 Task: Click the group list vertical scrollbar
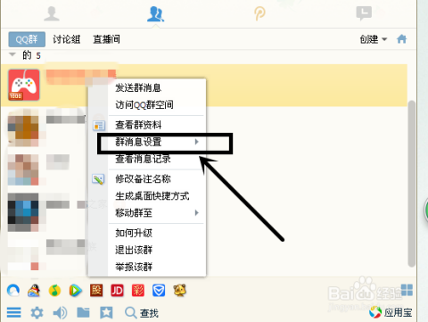click(411, 184)
